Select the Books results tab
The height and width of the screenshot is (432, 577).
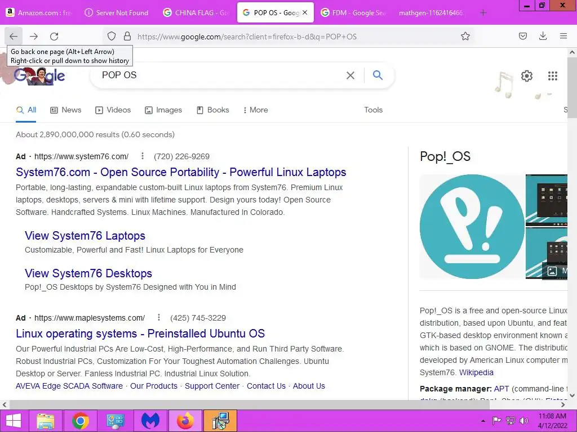point(212,110)
